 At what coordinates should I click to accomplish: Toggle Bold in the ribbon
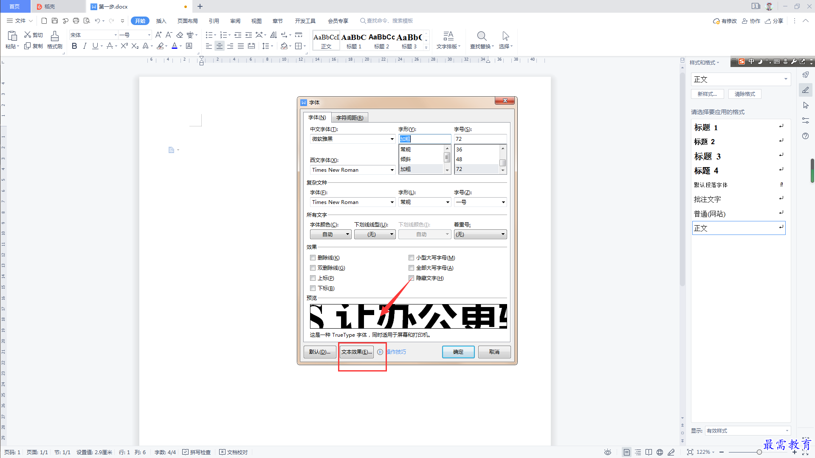(x=74, y=46)
